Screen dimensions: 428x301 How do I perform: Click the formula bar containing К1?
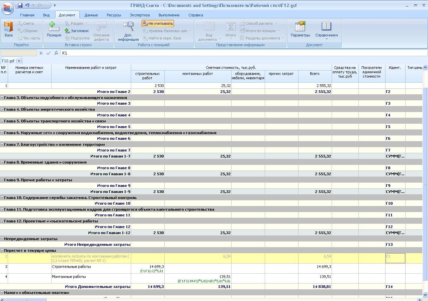[234, 53]
